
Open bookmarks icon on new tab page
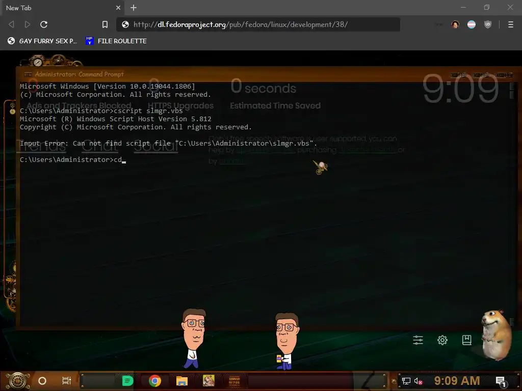[467, 340]
